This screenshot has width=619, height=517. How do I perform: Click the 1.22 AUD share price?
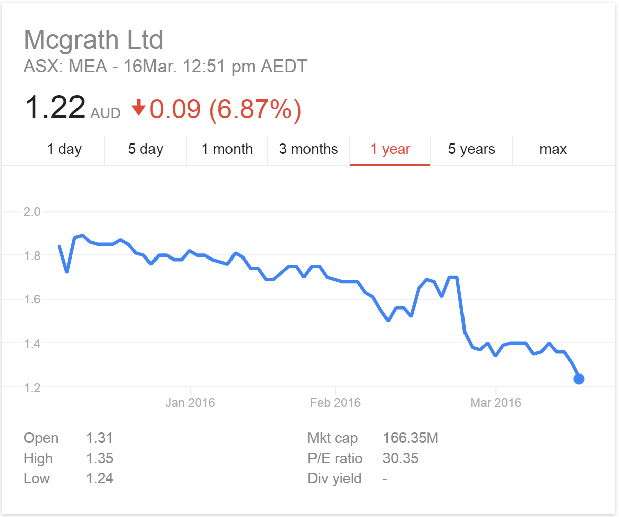point(55,108)
